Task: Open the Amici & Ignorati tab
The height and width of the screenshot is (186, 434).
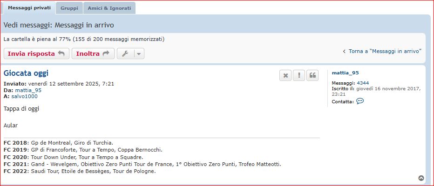Action: click(x=109, y=8)
